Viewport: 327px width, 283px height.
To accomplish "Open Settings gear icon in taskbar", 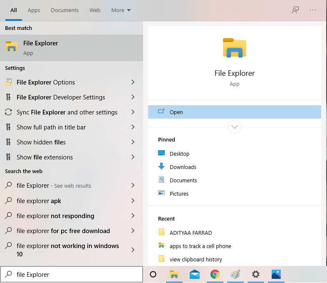I will [256, 274].
